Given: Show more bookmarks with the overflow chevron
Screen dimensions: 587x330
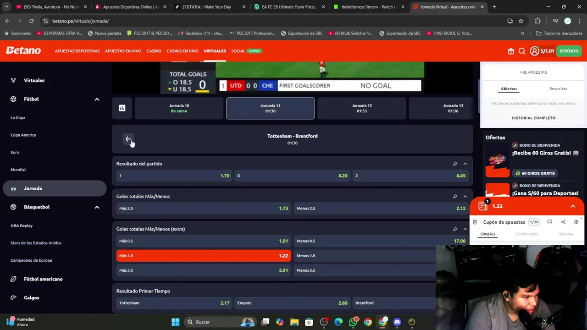Looking at the screenshot, I should pyautogui.click(x=522, y=33).
